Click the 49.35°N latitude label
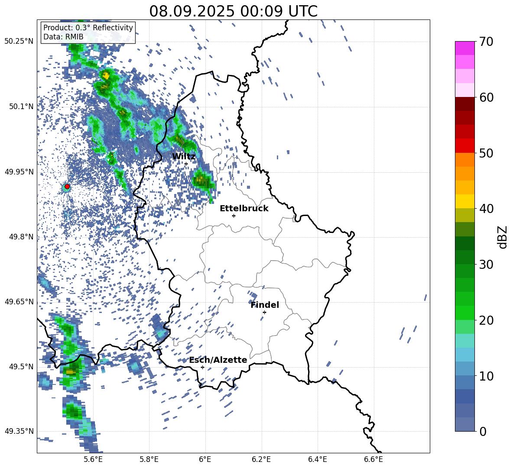This screenshot has width=513, height=468. 19,431
